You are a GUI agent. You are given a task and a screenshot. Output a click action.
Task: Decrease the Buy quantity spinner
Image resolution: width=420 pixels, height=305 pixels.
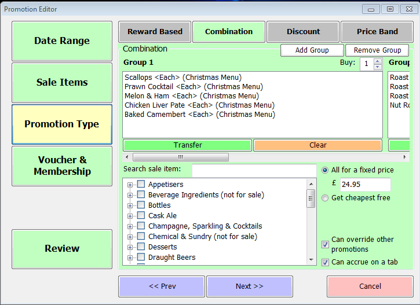(378, 67)
